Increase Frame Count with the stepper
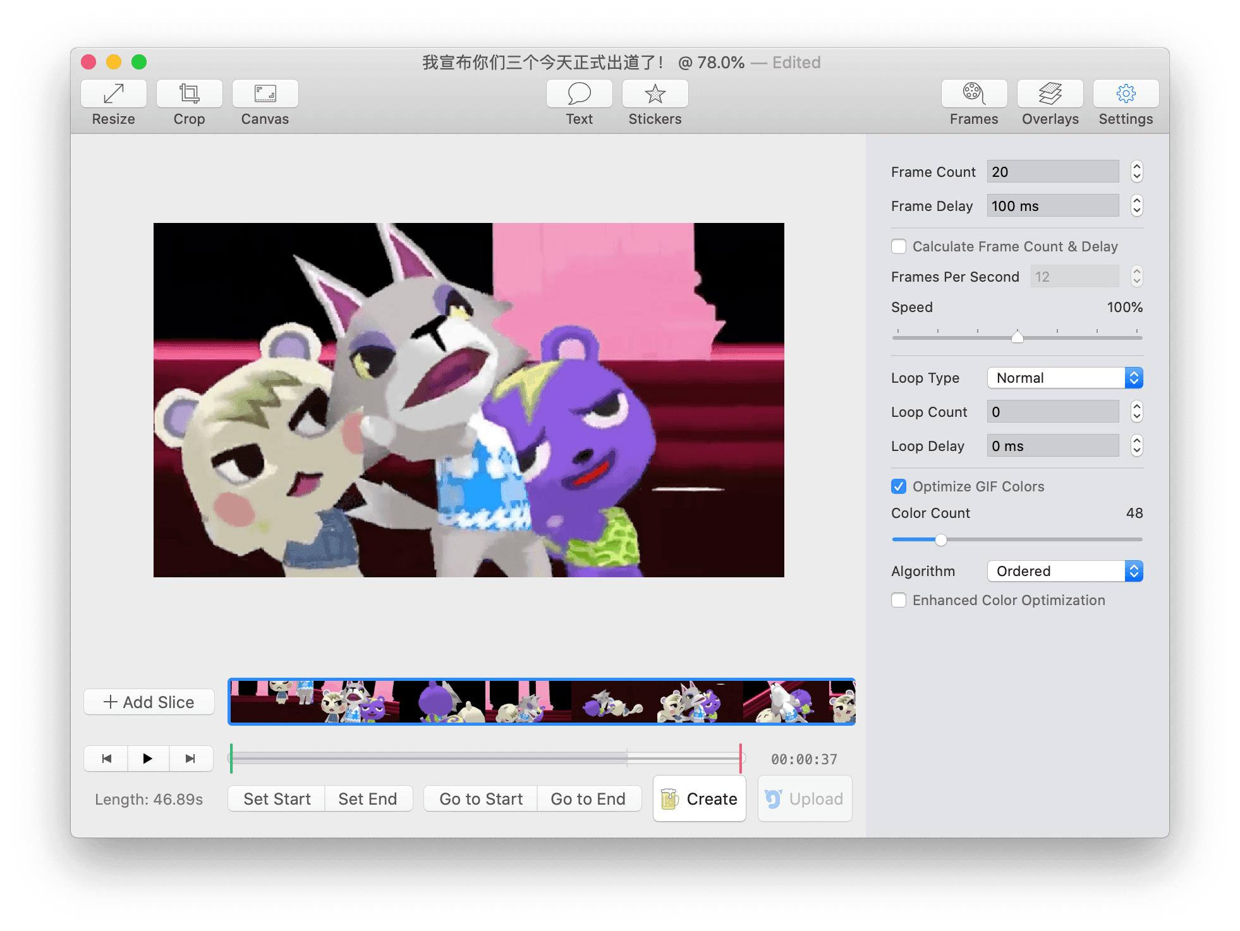 pyautogui.click(x=1136, y=167)
